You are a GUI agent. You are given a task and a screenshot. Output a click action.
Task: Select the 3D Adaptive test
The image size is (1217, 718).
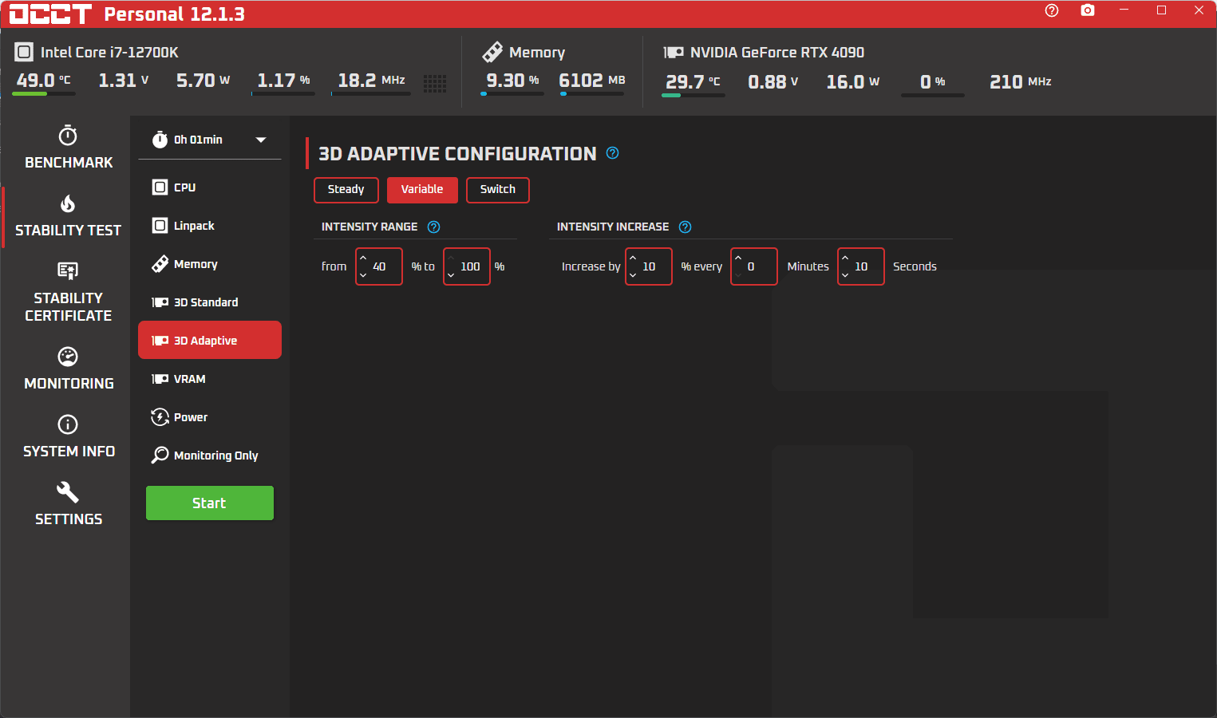pyautogui.click(x=210, y=341)
